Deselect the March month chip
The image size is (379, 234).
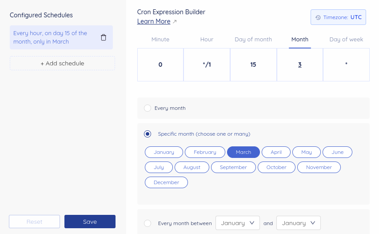pos(243,152)
